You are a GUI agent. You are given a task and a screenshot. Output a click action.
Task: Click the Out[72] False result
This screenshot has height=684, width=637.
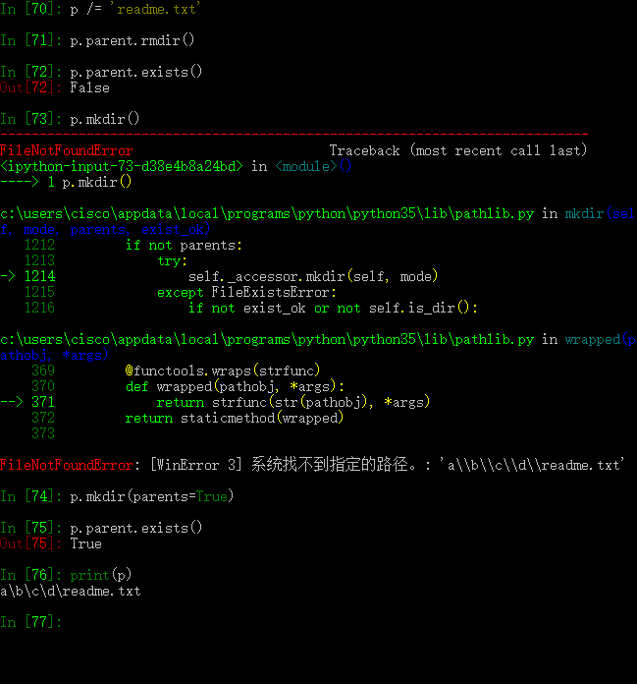pyautogui.click(x=89, y=87)
